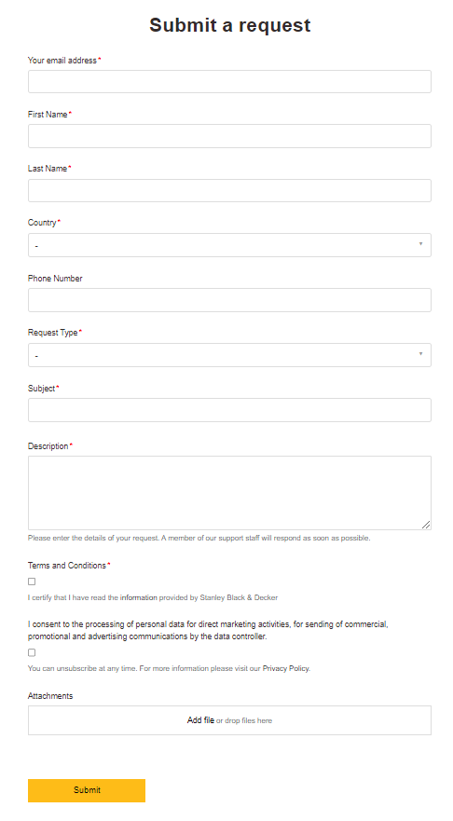Image resolution: width=453 pixels, height=821 pixels.
Task: Open the 'information' link from Stanley Black & Decker
Action: tap(138, 597)
